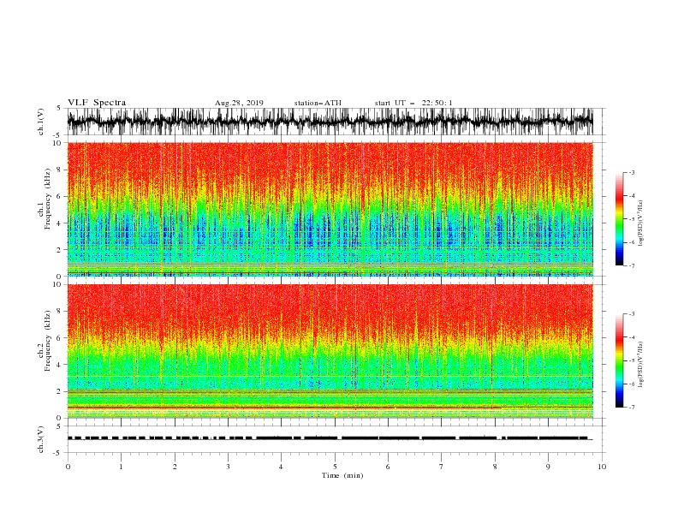This screenshot has width=678, height=524.
Task: Click the "start UT = 22:50:1" text
Action: click(x=413, y=103)
